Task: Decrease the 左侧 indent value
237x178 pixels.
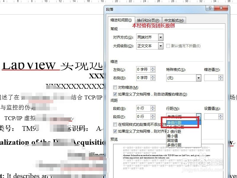Action: [x=153, y=71]
